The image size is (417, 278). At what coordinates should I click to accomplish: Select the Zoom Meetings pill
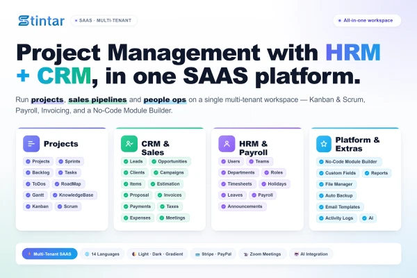263,254
